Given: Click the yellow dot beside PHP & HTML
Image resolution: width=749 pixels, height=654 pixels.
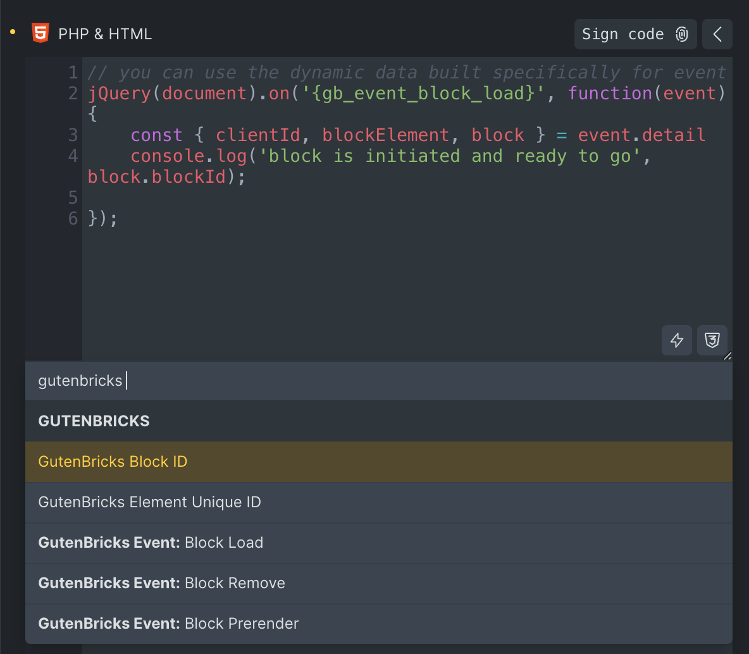Looking at the screenshot, I should pyautogui.click(x=12, y=32).
